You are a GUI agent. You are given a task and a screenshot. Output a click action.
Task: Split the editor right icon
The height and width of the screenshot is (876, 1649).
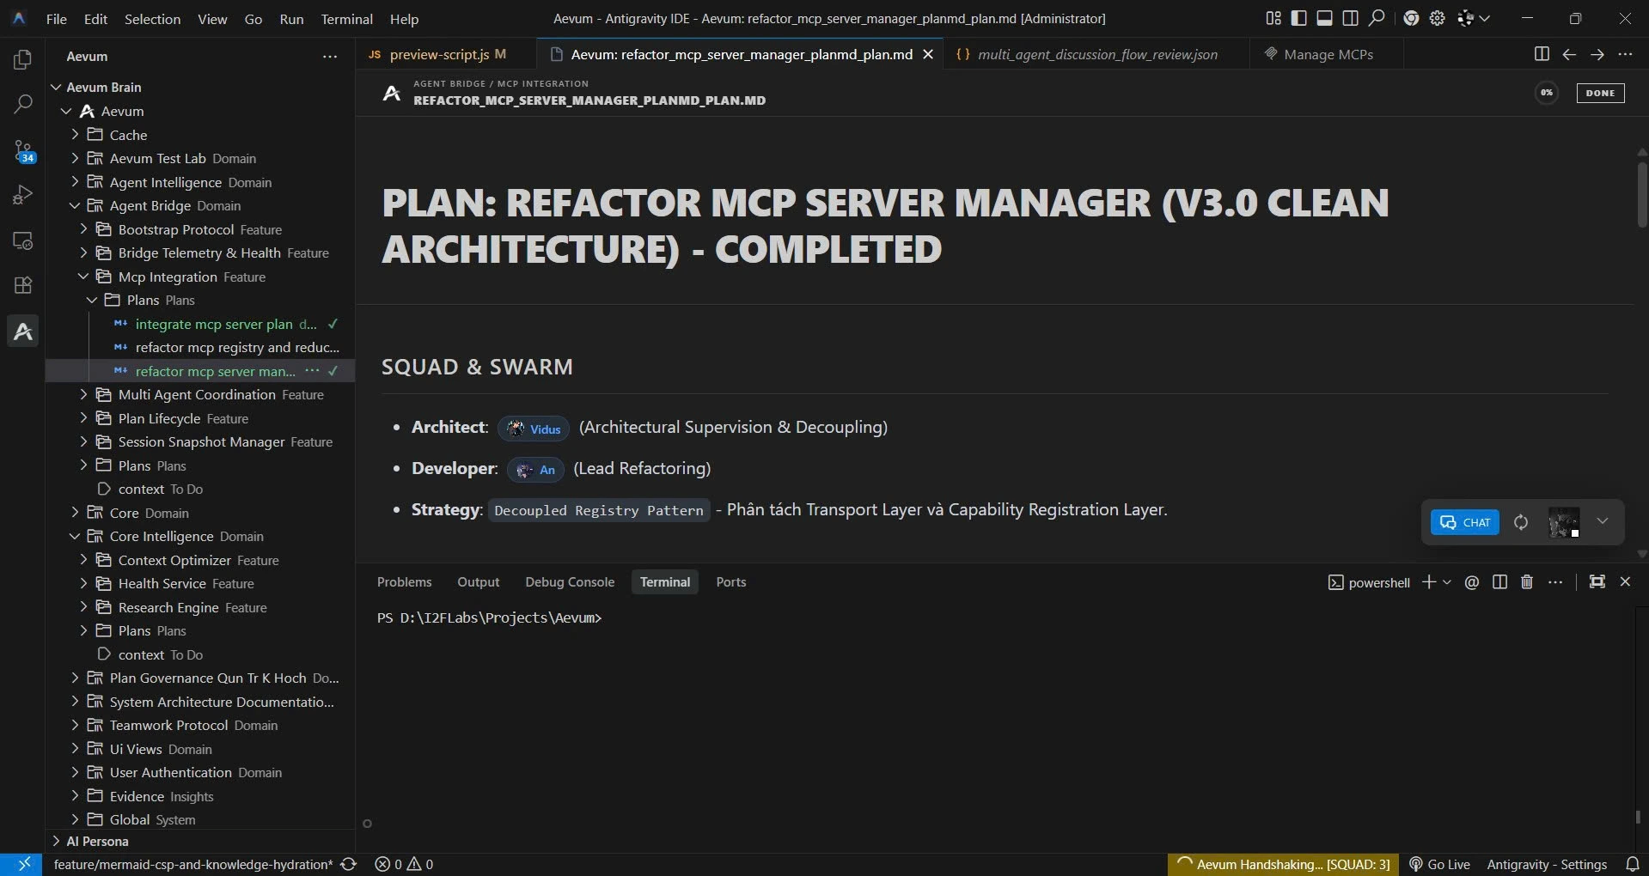point(1542,54)
